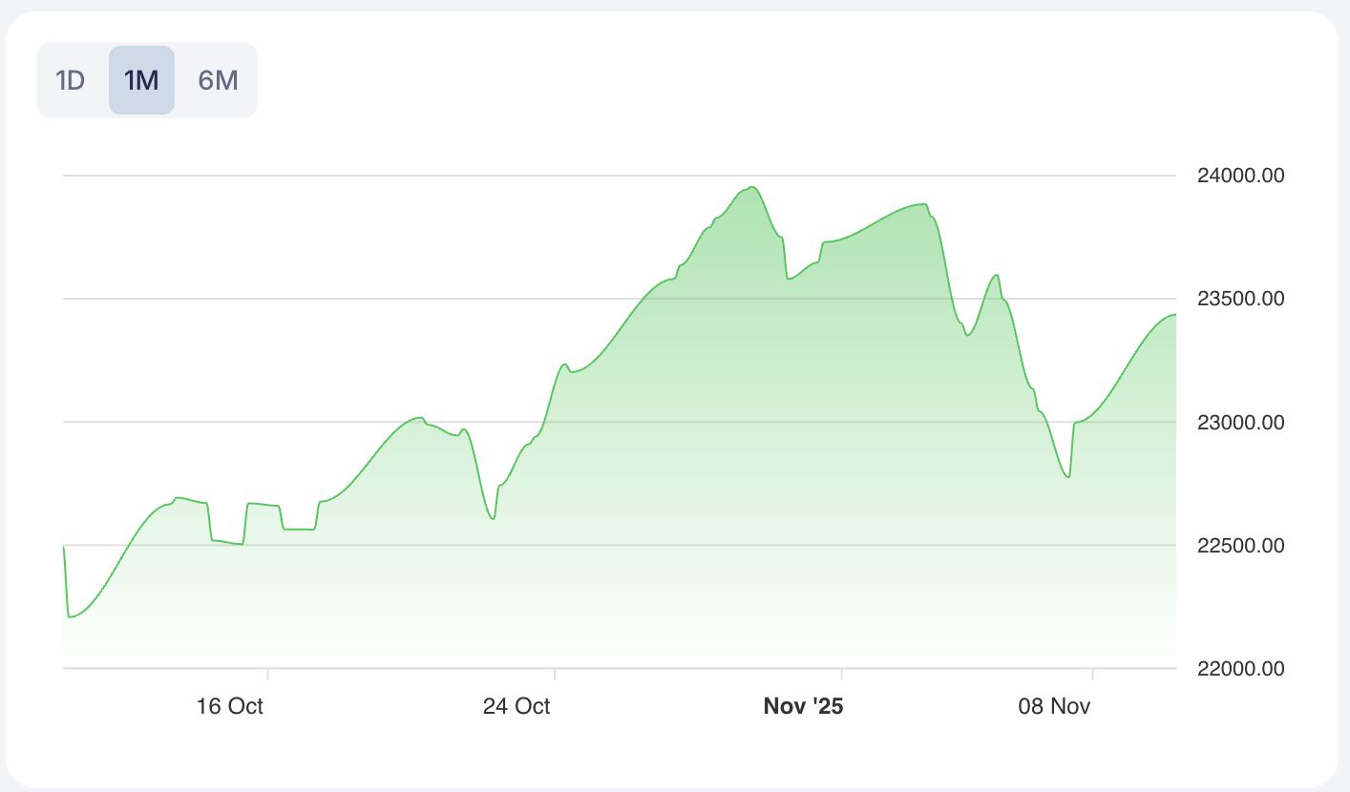The height and width of the screenshot is (792, 1350).
Task: Switch to the 1D time range
Action: pos(71,80)
